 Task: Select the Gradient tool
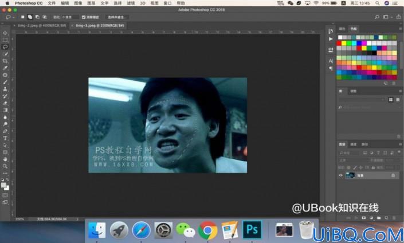pyautogui.click(x=5, y=110)
